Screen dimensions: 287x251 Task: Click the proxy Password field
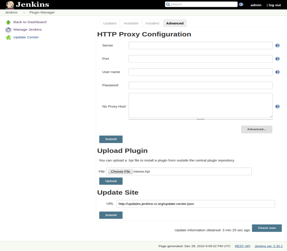[200, 85]
